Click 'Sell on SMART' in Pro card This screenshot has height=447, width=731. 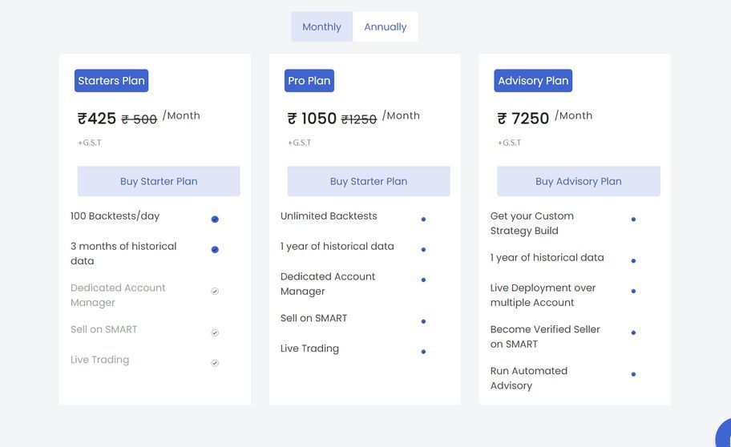pyautogui.click(x=313, y=318)
